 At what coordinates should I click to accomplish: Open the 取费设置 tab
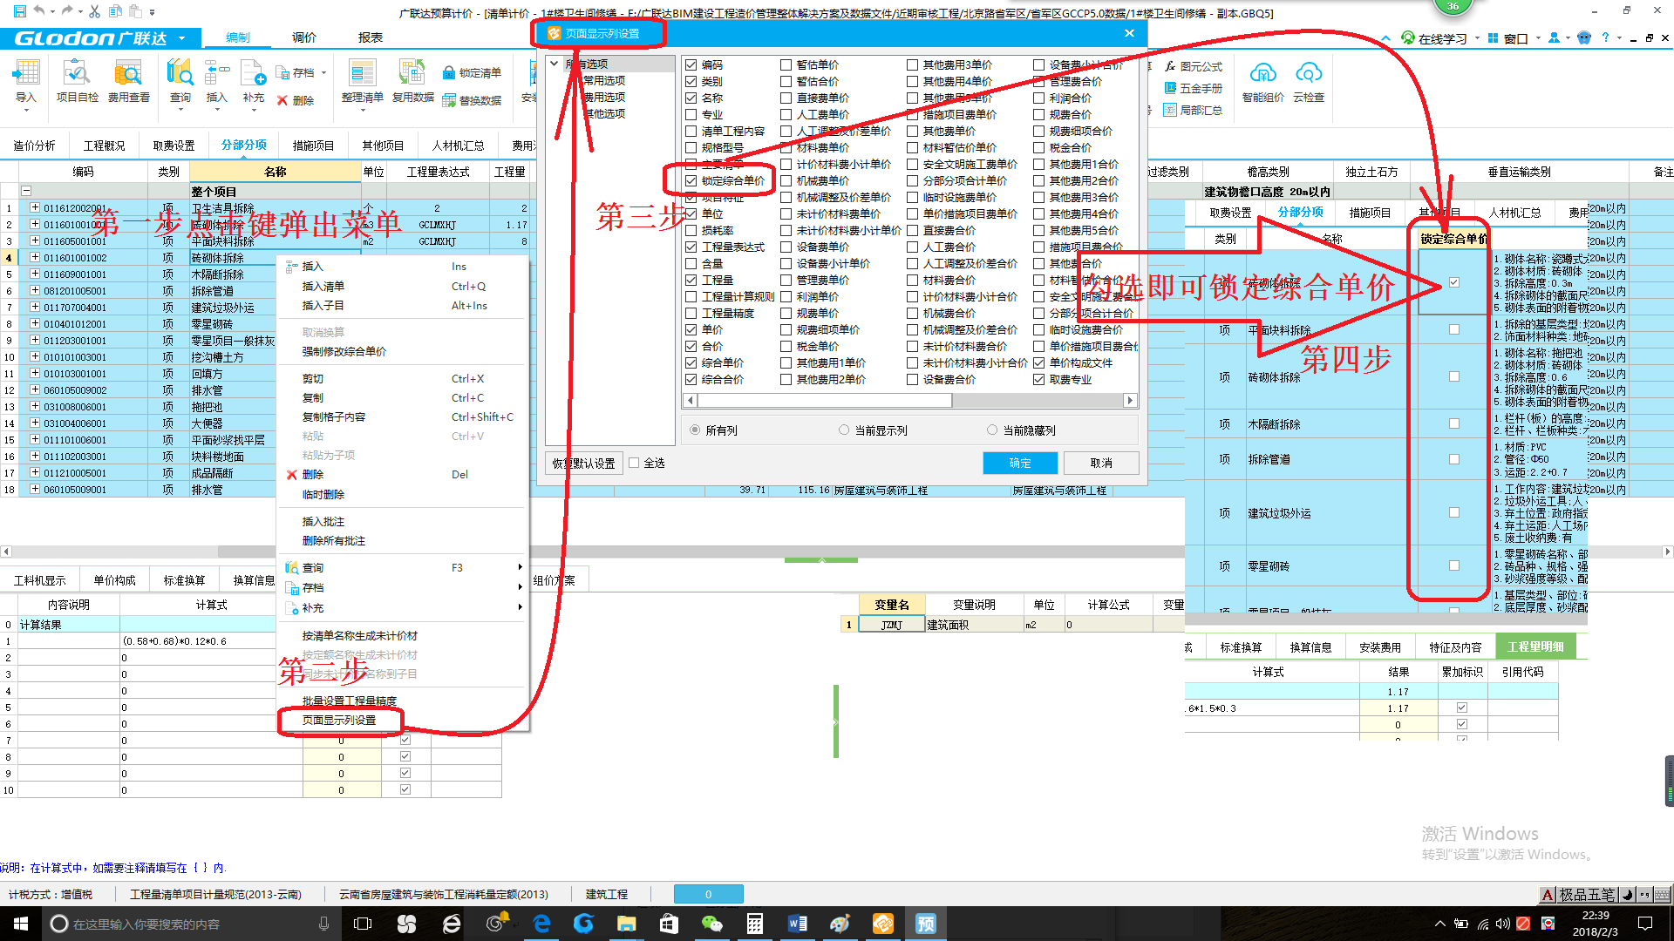[174, 146]
